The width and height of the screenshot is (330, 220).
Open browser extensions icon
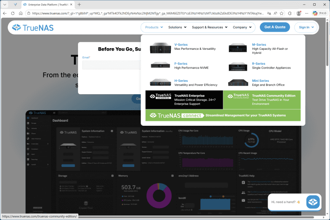(290, 13)
